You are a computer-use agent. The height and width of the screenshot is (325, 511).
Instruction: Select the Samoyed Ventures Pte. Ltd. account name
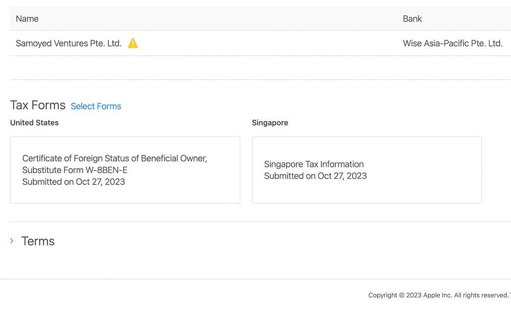(x=68, y=43)
